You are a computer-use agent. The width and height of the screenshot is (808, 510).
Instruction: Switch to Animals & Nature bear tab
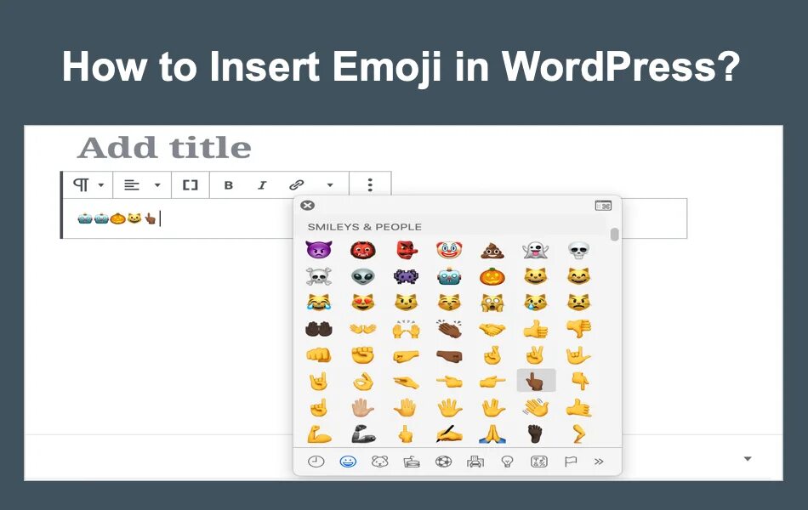[x=380, y=462]
